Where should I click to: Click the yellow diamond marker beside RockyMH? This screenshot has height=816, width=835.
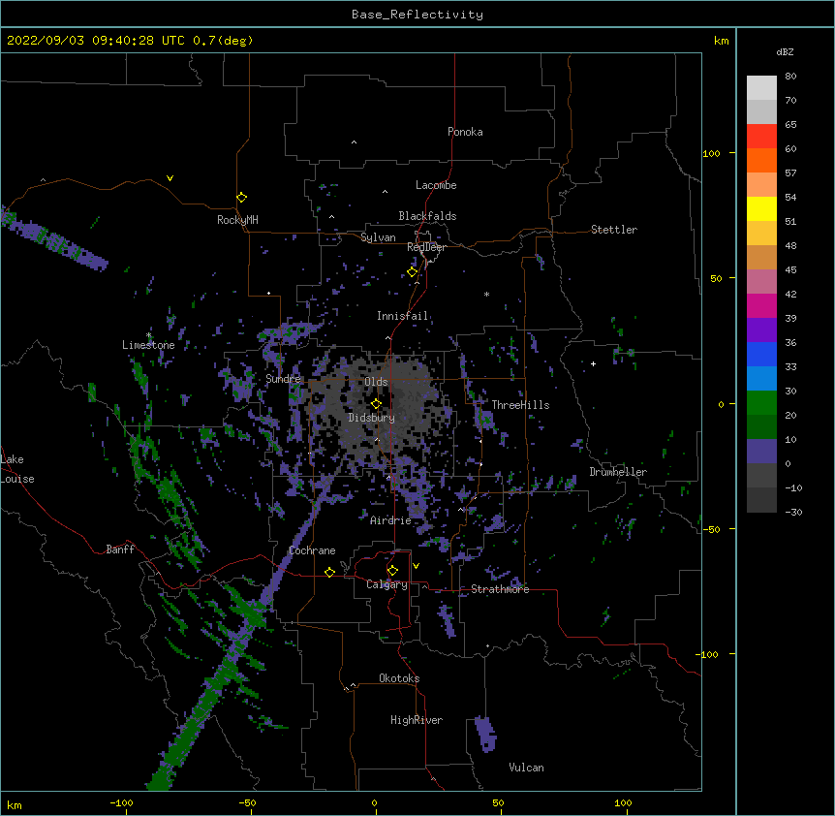click(242, 198)
